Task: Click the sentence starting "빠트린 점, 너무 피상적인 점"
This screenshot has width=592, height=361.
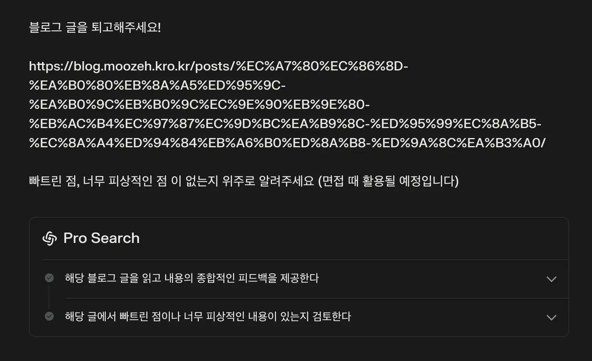Action: [x=171, y=181]
